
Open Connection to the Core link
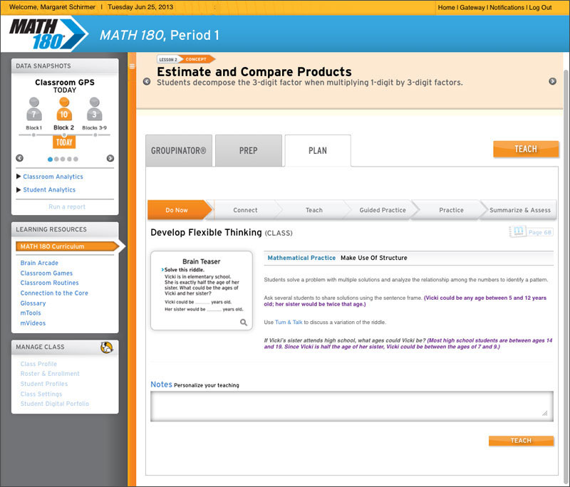pos(54,293)
